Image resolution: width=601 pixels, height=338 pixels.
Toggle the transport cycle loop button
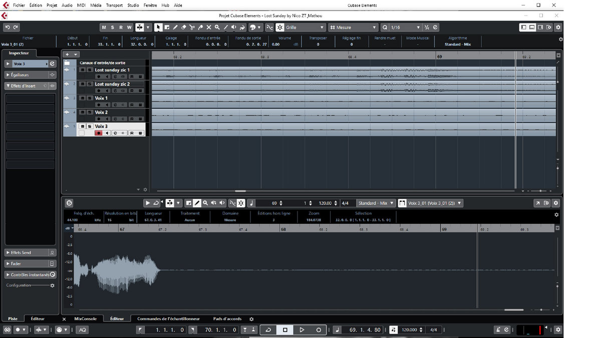(x=268, y=330)
